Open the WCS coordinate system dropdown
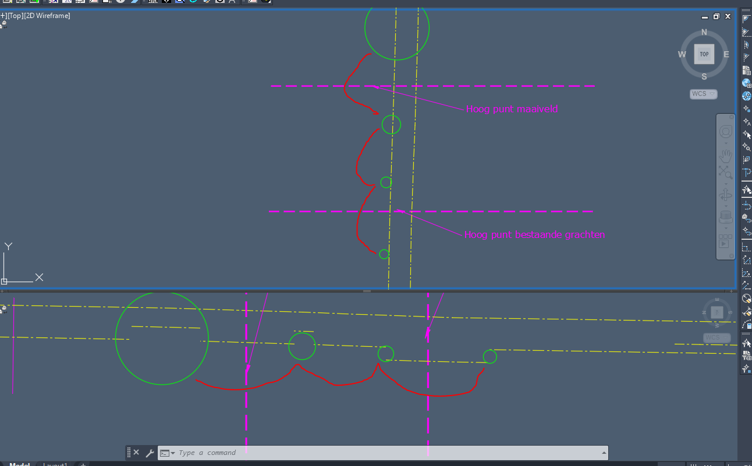 tap(703, 94)
